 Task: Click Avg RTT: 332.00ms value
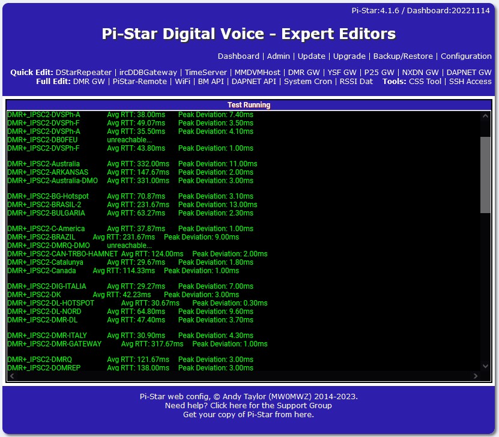coord(138,164)
